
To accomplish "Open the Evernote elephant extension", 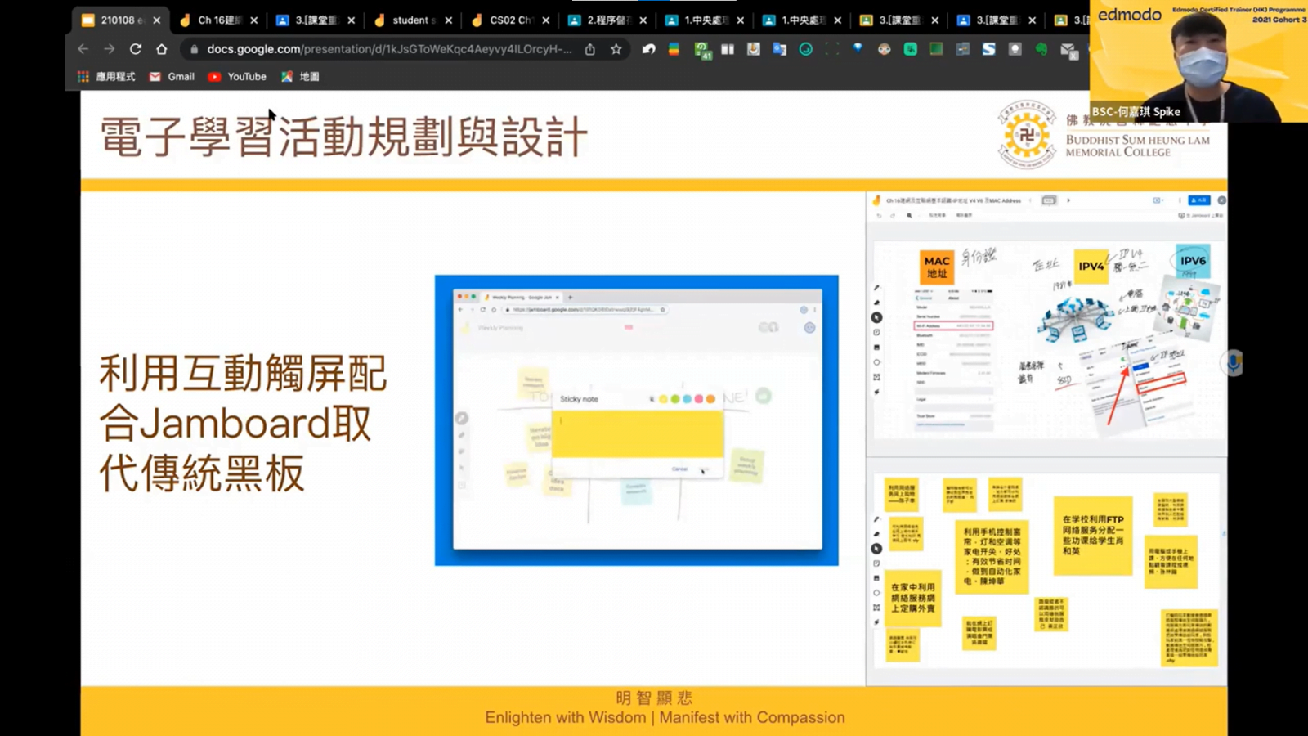I will (x=1041, y=49).
